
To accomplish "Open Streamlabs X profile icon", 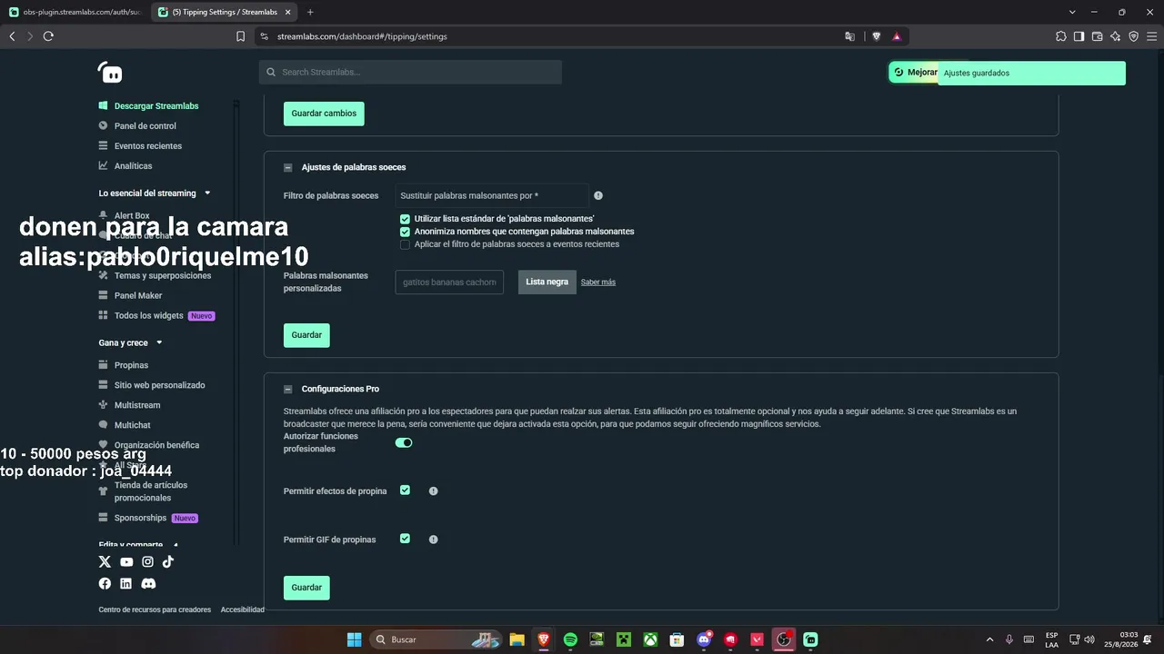I will click(x=105, y=562).
